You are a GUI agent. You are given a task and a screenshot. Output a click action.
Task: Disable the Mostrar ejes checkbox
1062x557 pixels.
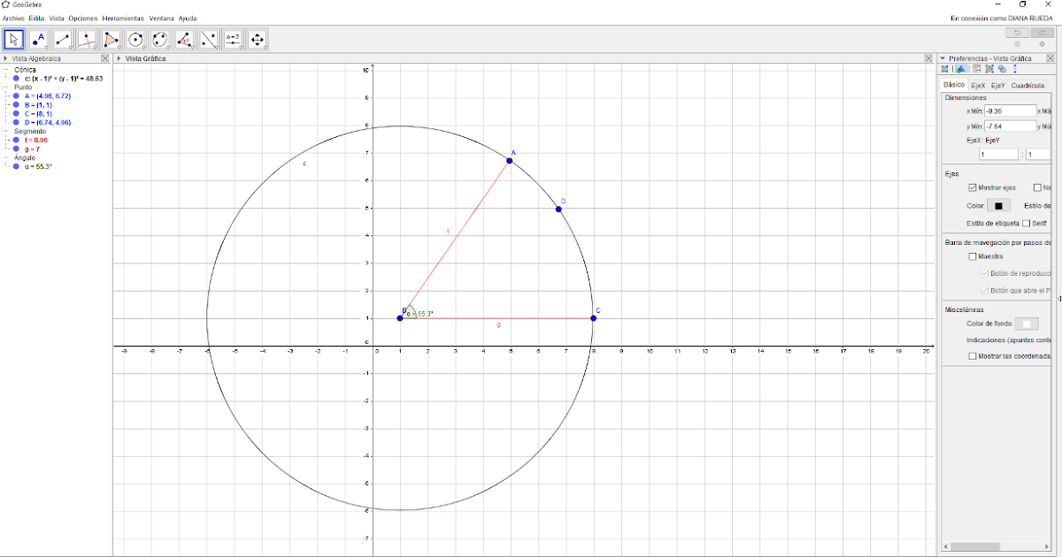pyautogui.click(x=972, y=187)
